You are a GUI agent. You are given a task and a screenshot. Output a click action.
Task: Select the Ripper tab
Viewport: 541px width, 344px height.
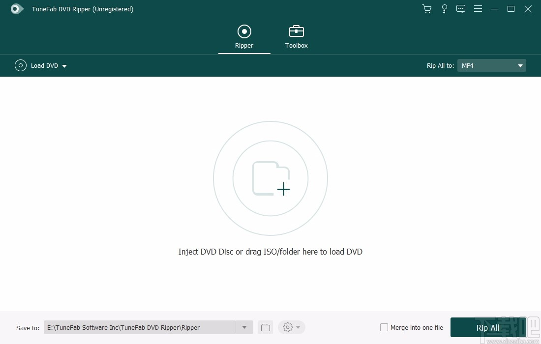point(244,36)
